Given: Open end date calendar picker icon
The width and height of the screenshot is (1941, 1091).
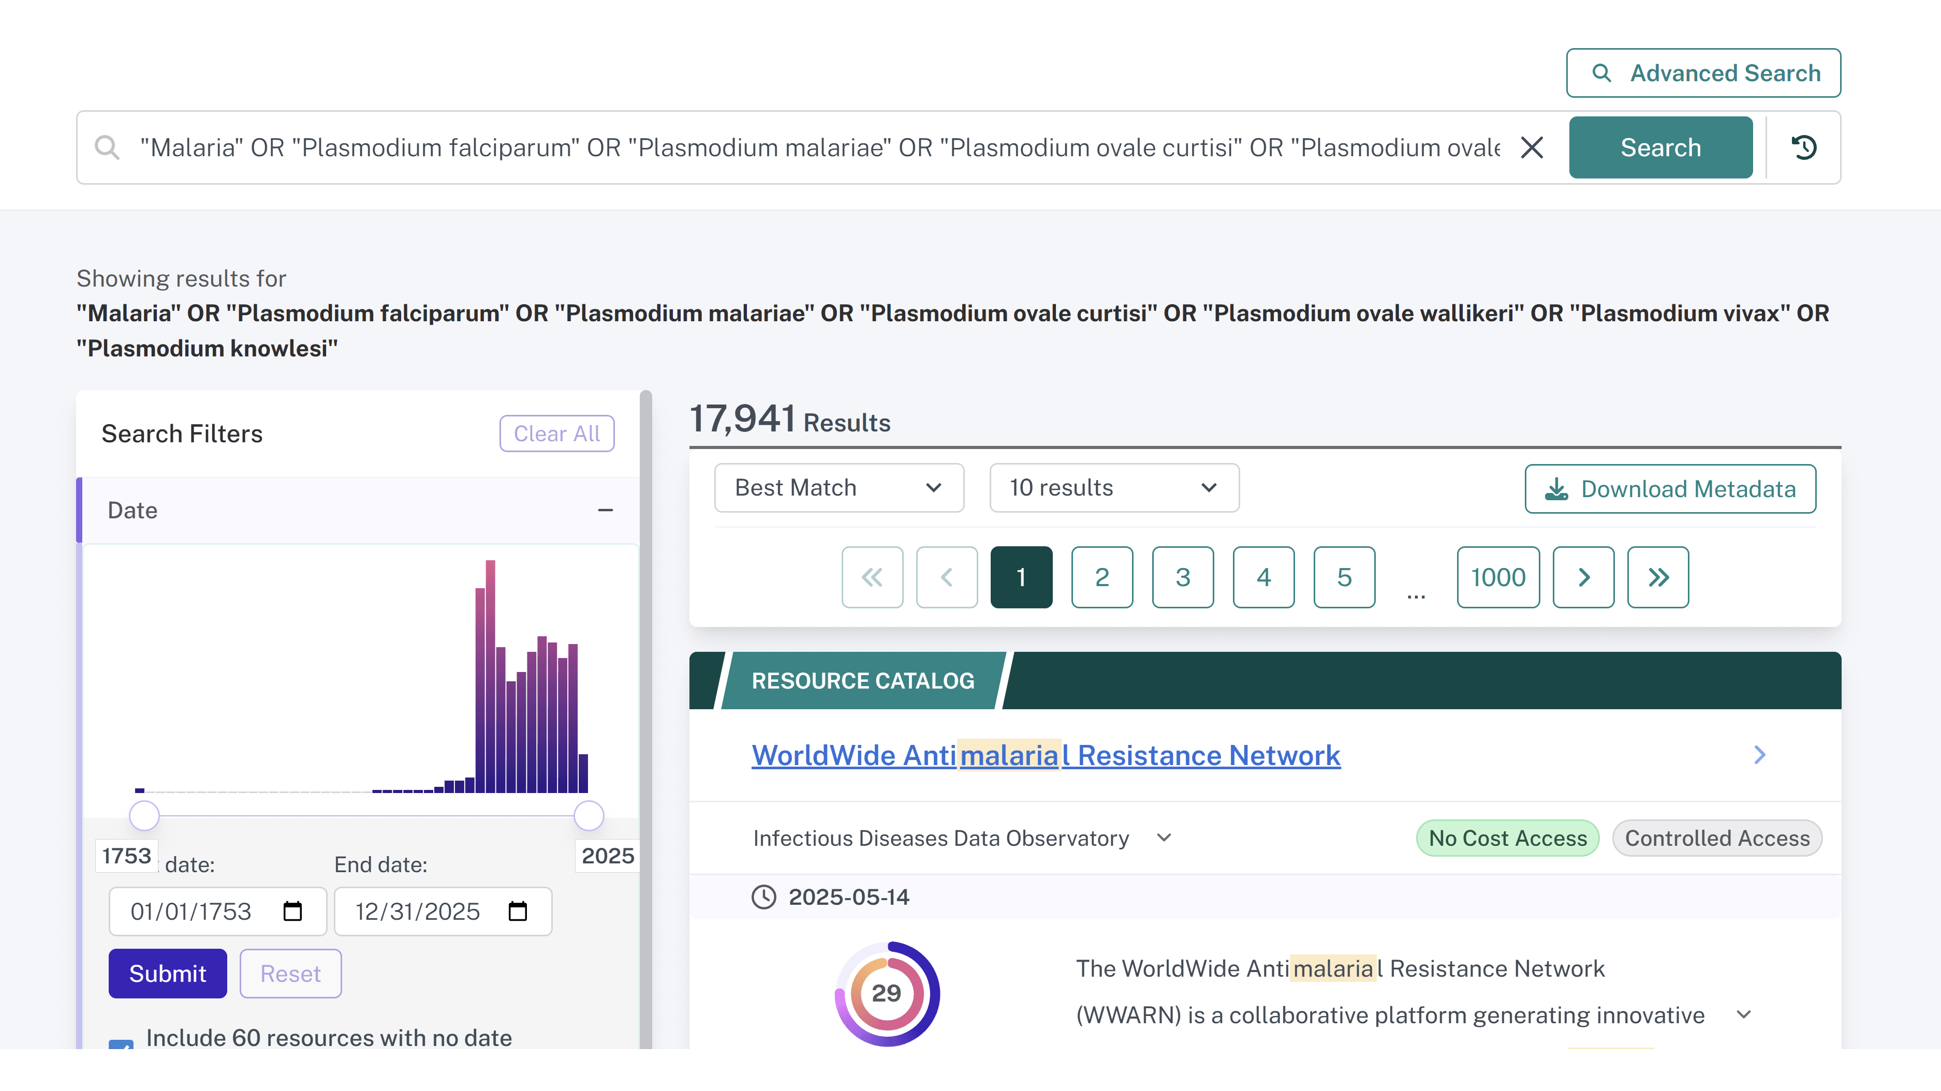Looking at the screenshot, I should [518, 911].
